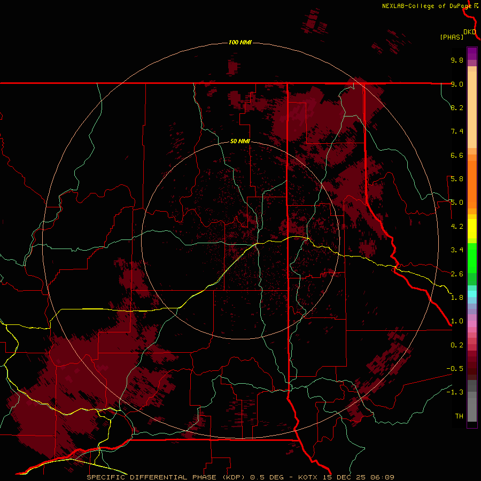Click the pink band of the color bar
The image size is (481, 481).
472,324
